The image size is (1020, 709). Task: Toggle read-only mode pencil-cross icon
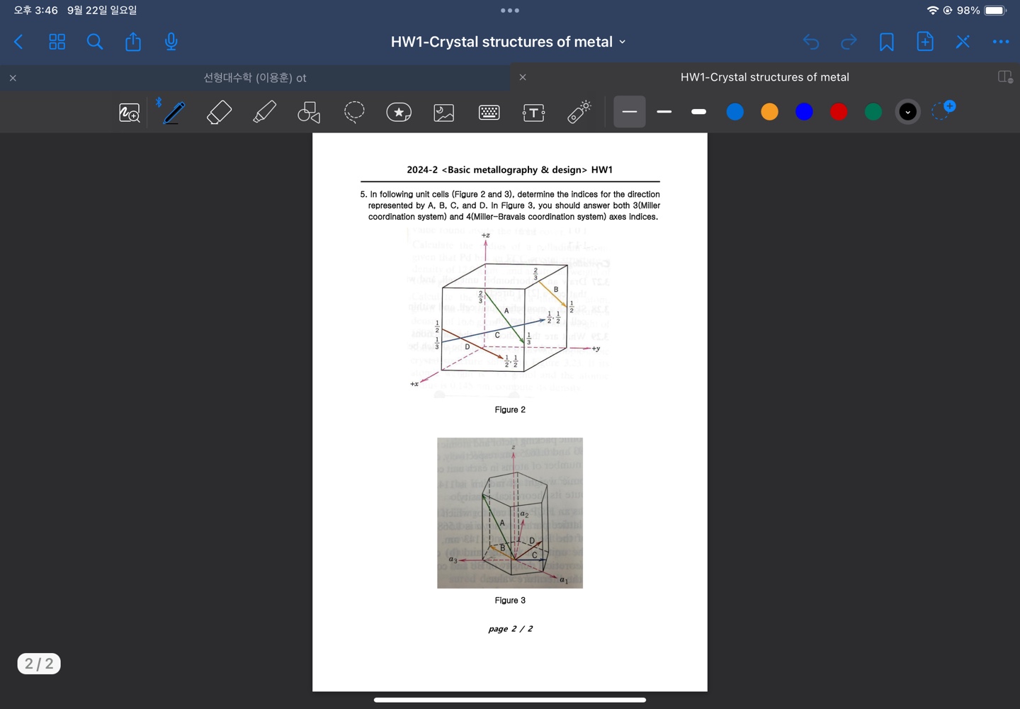click(x=963, y=42)
